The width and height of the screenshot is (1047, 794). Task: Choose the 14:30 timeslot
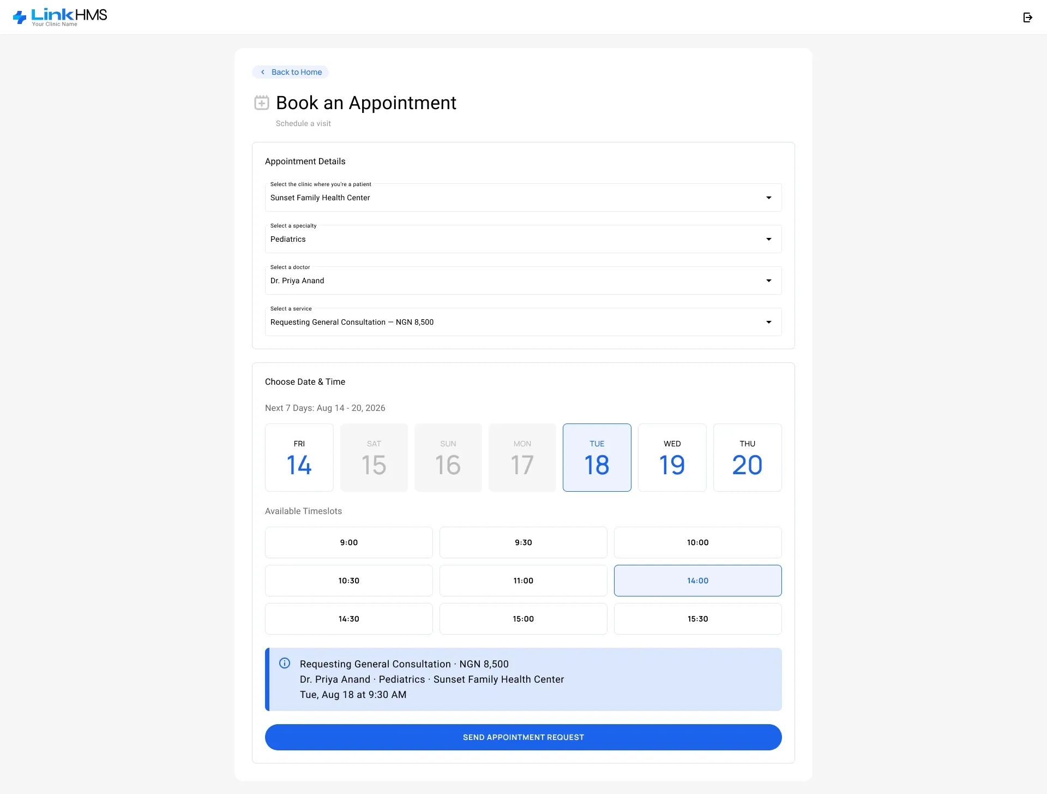tap(349, 619)
